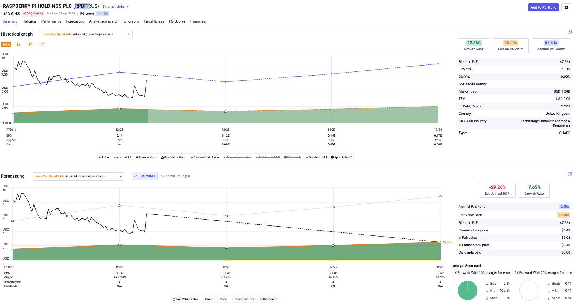Select the Estimates toggle option
The image size is (575, 308).
pos(145,176)
